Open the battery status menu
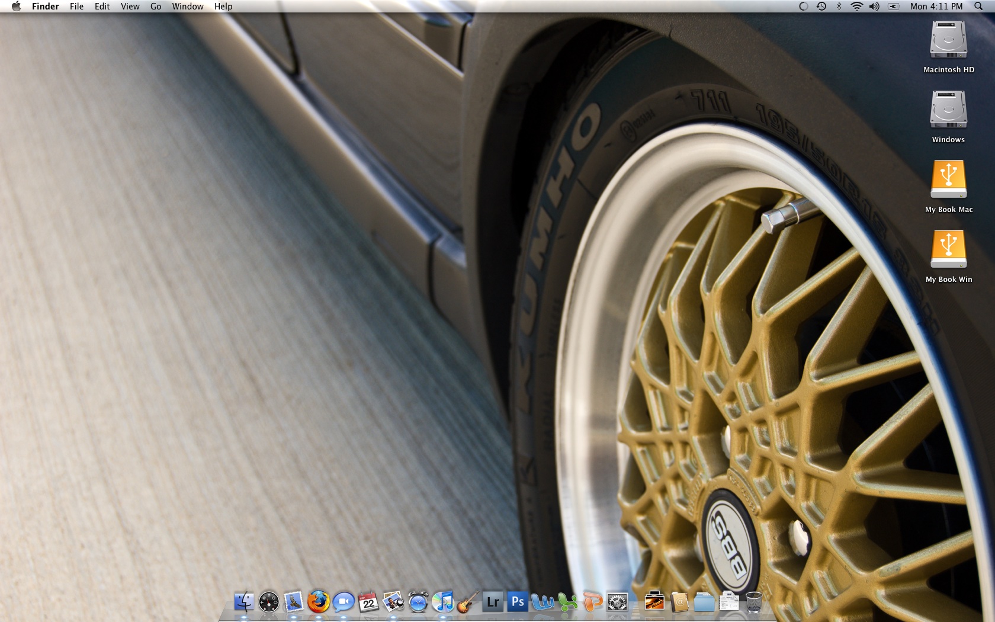The image size is (995, 622). point(894,7)
